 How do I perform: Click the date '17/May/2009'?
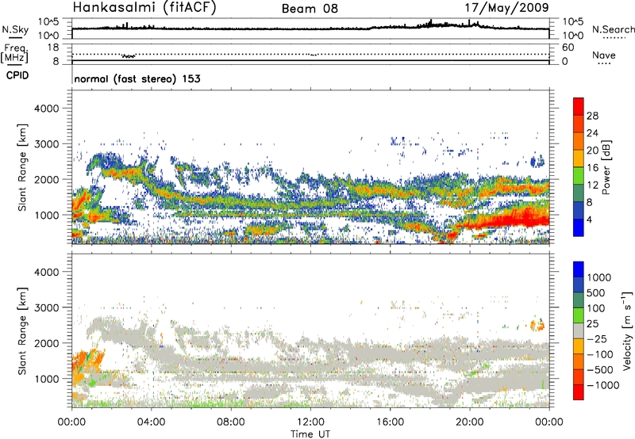click(506, 8)
